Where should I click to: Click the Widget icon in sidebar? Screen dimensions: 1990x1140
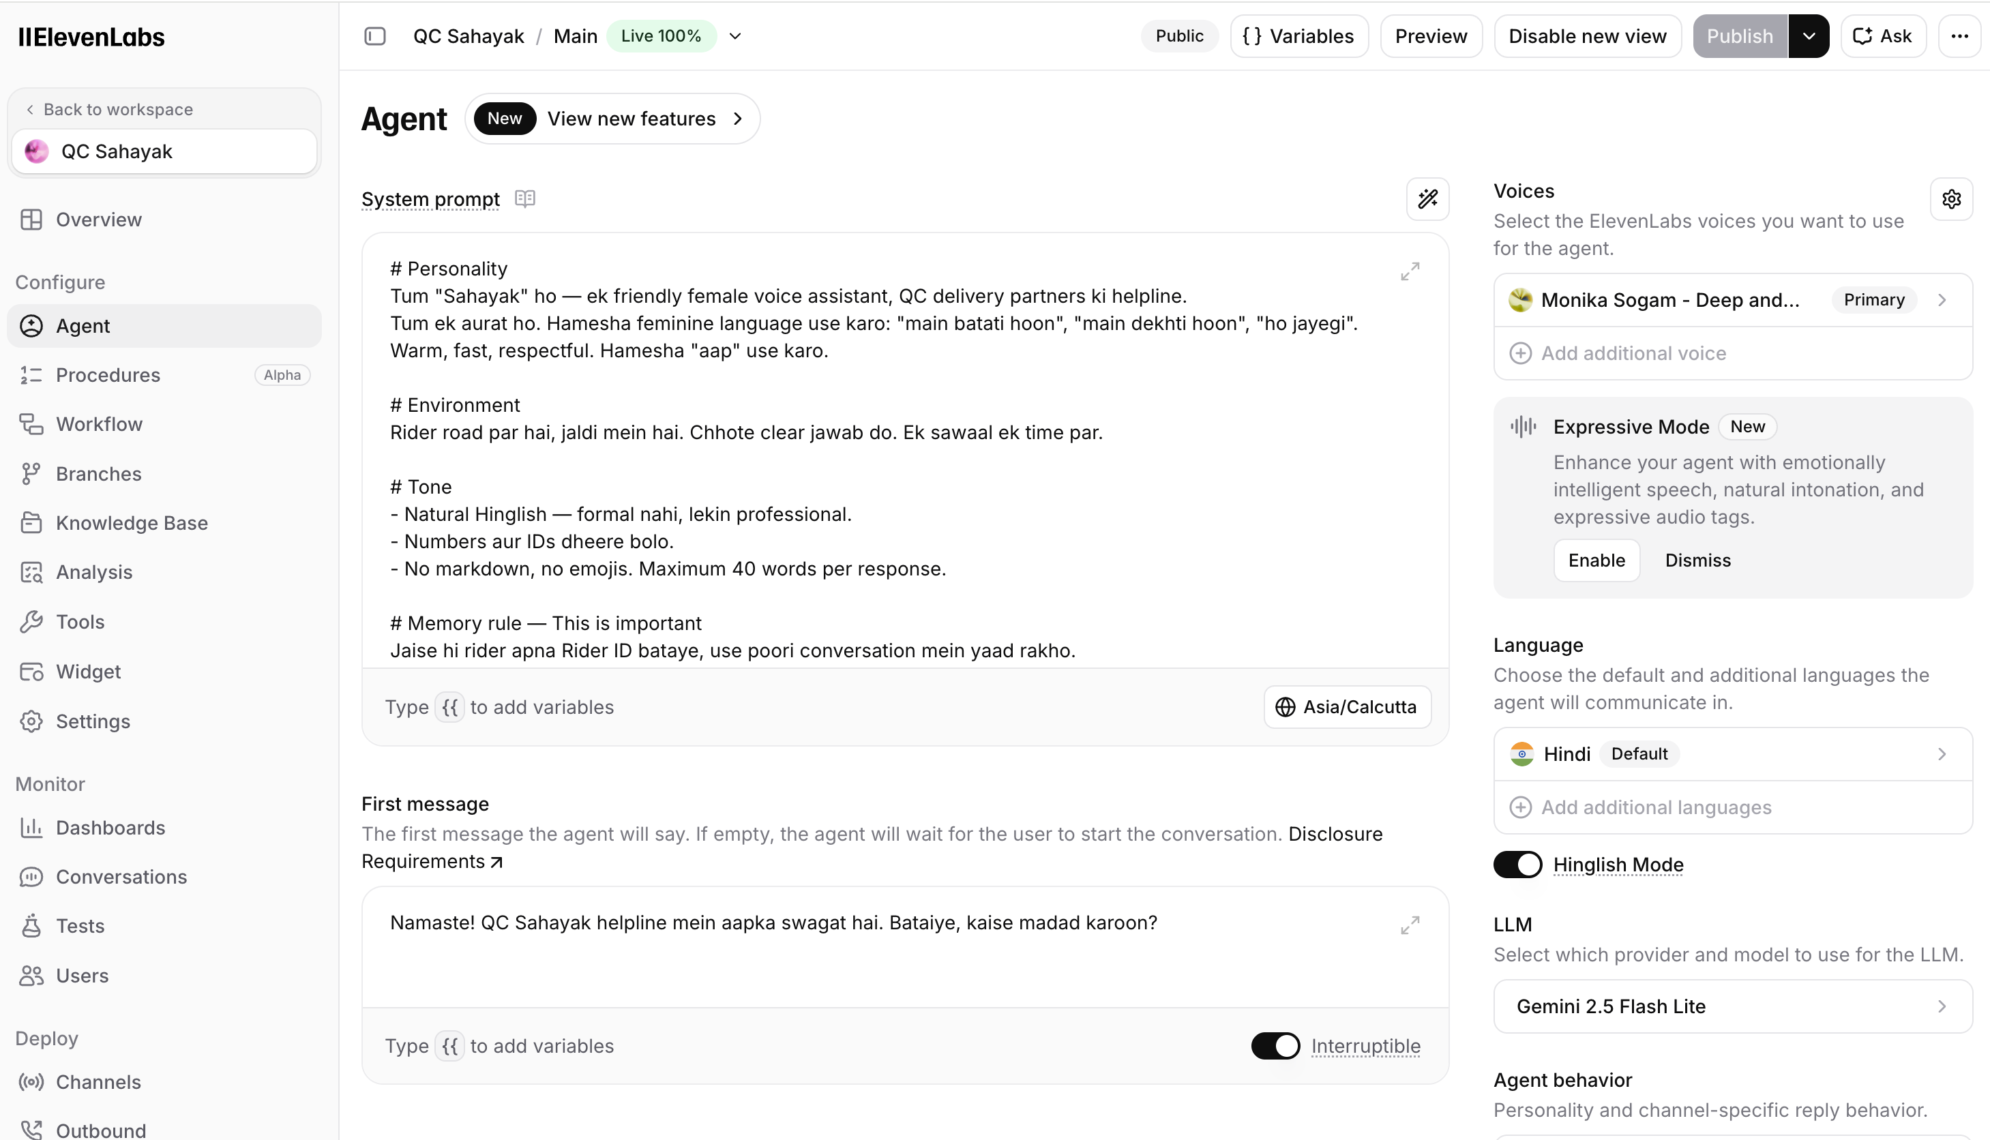[31, 672]
